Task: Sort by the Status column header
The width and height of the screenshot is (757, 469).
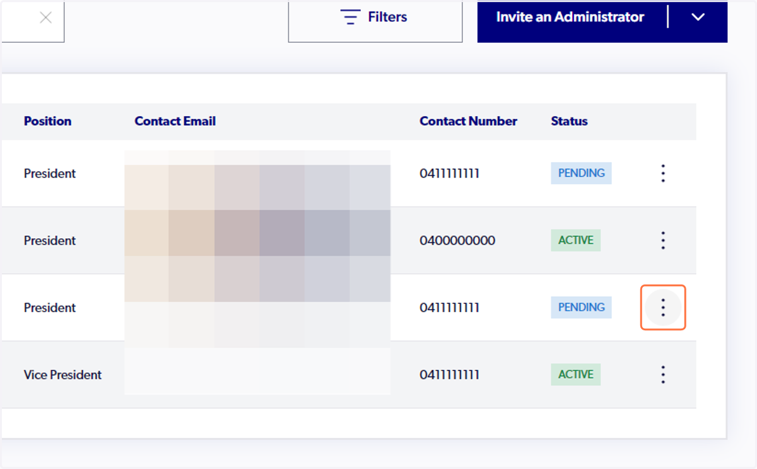Action: [569, 121]
